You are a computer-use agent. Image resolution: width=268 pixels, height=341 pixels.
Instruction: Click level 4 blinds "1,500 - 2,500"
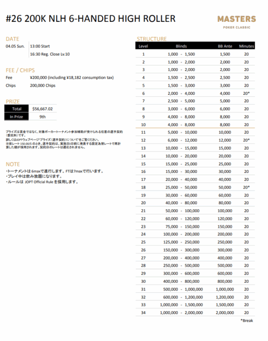181,78
